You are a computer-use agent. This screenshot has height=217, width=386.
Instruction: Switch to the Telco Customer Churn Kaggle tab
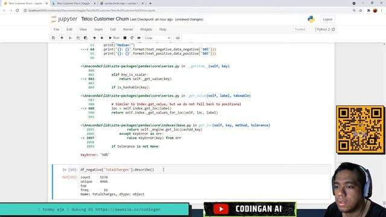(73, 4)
